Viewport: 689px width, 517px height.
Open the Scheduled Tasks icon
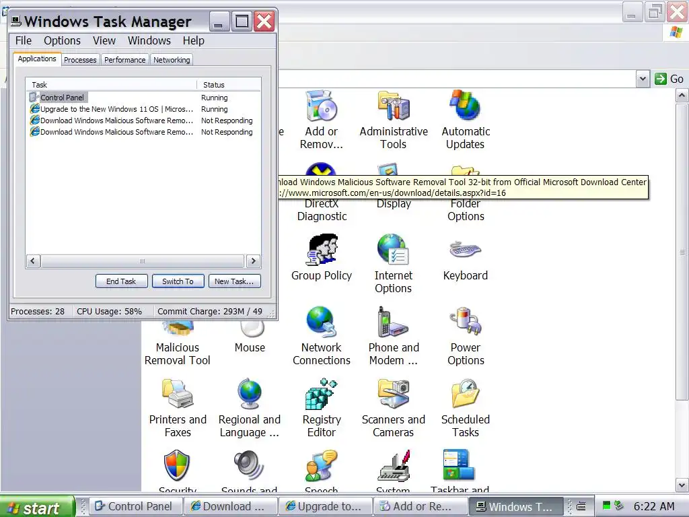466,394
